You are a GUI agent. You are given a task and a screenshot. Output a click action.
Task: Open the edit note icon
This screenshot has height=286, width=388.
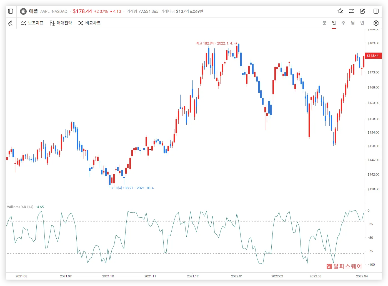(362, 11)
